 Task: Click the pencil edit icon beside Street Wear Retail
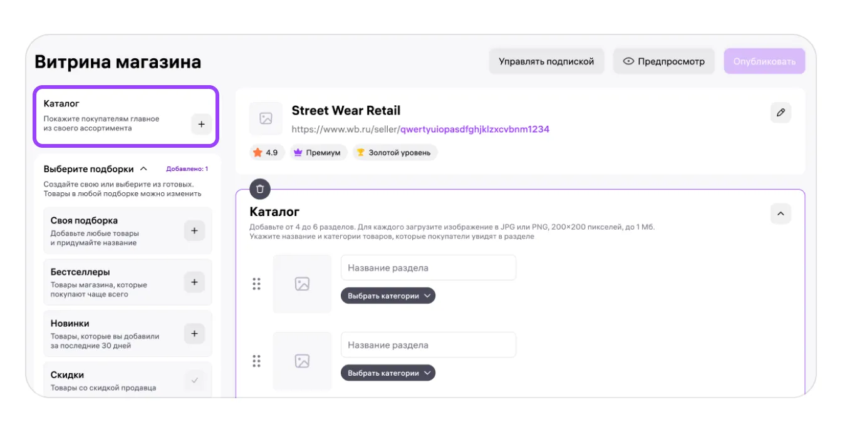(x=781, y=113)
